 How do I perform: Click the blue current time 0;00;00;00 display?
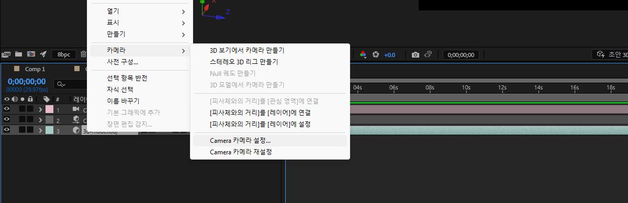click(x=27, y=82)
